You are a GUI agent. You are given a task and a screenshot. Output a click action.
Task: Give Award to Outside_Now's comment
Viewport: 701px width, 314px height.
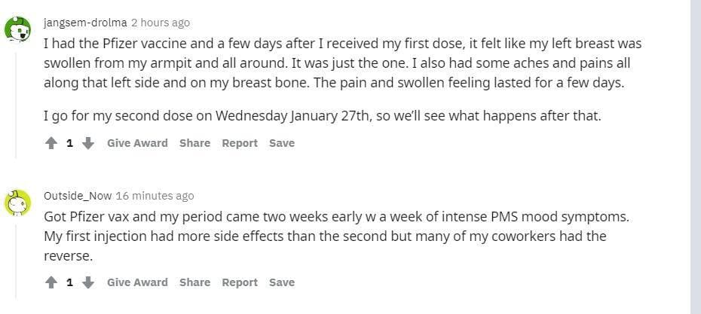tap(137, 282)
